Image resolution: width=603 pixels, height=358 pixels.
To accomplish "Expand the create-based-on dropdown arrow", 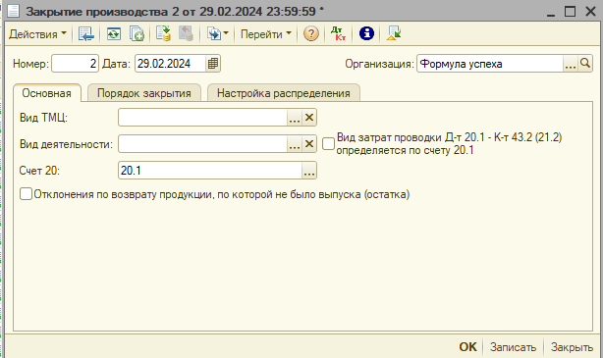I will point(226,33).
